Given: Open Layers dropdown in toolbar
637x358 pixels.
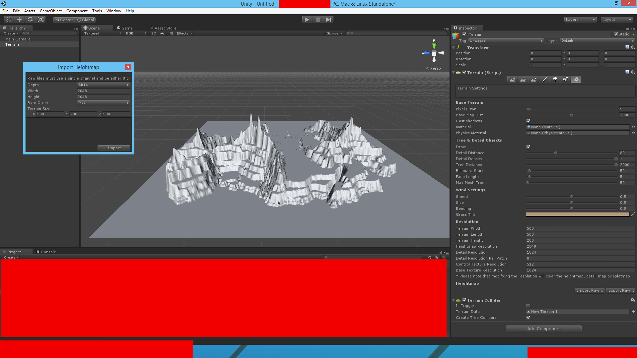Looking at the screenshot, I should [x=580, y=20].
